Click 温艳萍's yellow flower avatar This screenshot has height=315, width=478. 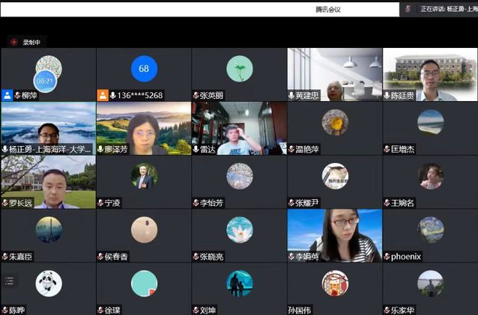pyautogui.click(x=335, y=122)
